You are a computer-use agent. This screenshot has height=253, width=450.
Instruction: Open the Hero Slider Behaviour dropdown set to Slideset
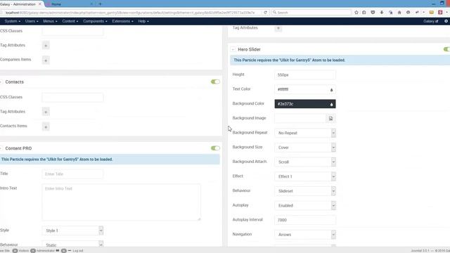[x=305, y=191]
